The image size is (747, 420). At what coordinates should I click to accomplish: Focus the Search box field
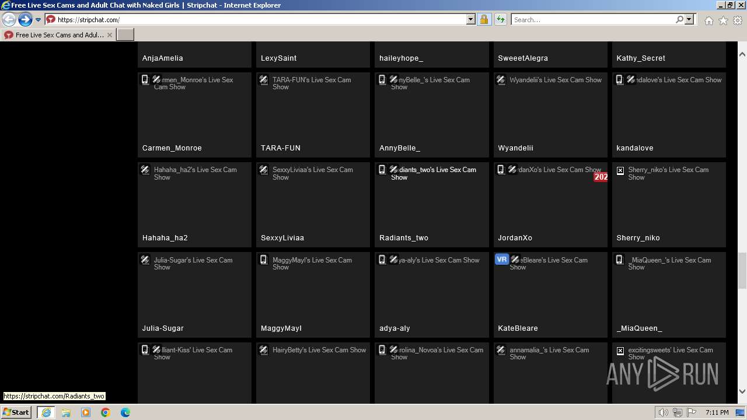[x=593, y=20]
